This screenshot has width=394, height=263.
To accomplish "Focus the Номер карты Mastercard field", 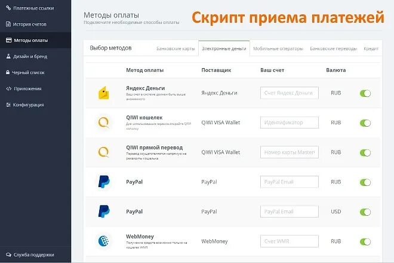I will (x=290, y=152).
